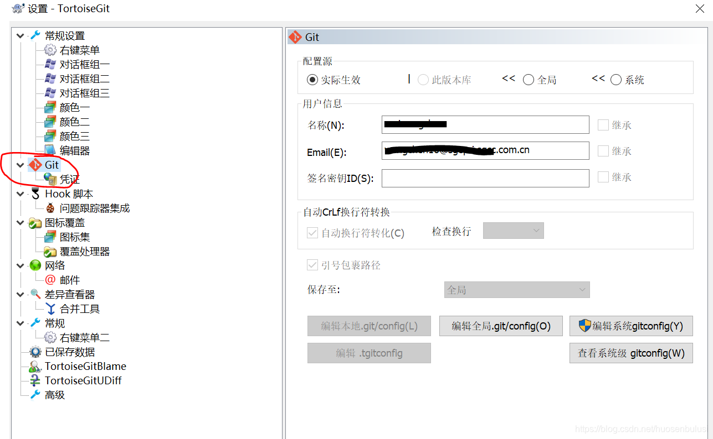
Task: Open the 对话框组一 settings page
Action: [85, 65]
